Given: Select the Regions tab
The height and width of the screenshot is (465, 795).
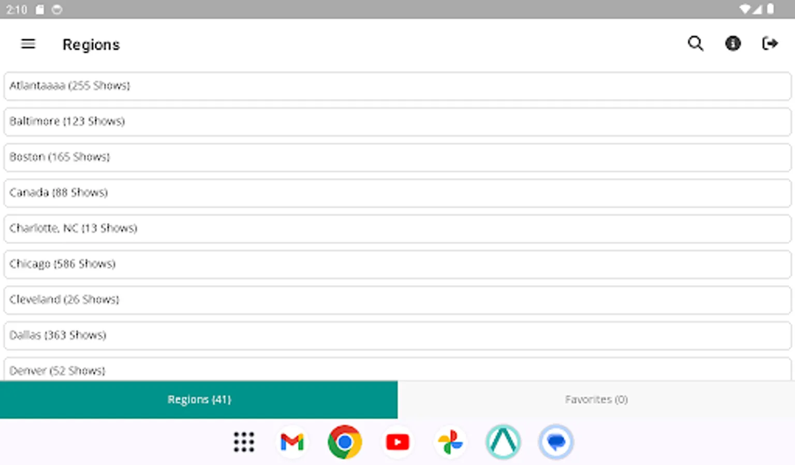Looking at the screenshot, I should 199,399.
